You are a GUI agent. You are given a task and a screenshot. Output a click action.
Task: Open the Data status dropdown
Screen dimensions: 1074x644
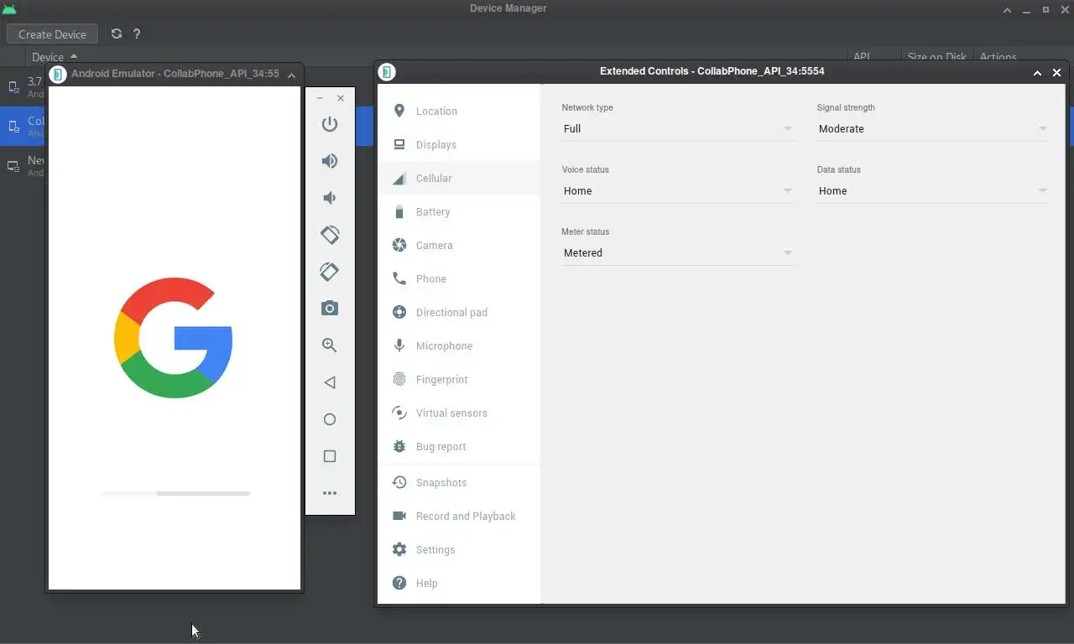(933, 190)
